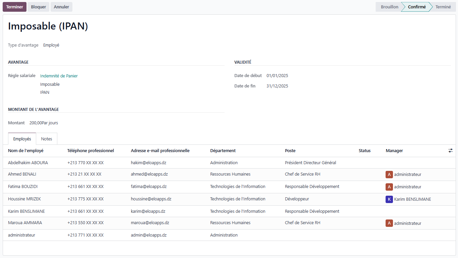Click the administrateur avatar in Fatima BOUZIDI's row
458x258 pixels.
389,187
